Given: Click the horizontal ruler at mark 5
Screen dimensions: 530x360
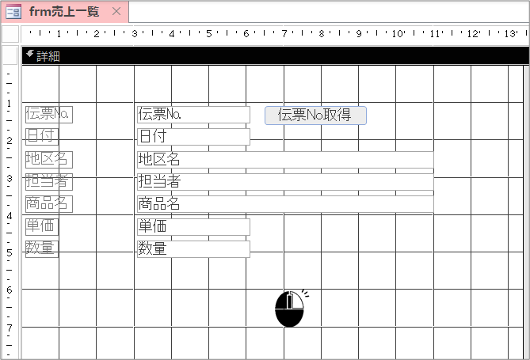Looking at the screenshot, I should click(209, 34).
